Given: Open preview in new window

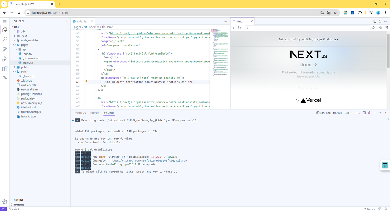Looking at the screenshot, I should [386, 28].
